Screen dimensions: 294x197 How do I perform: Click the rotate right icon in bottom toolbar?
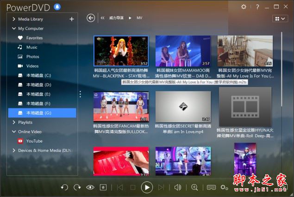[x=77, y=187]
